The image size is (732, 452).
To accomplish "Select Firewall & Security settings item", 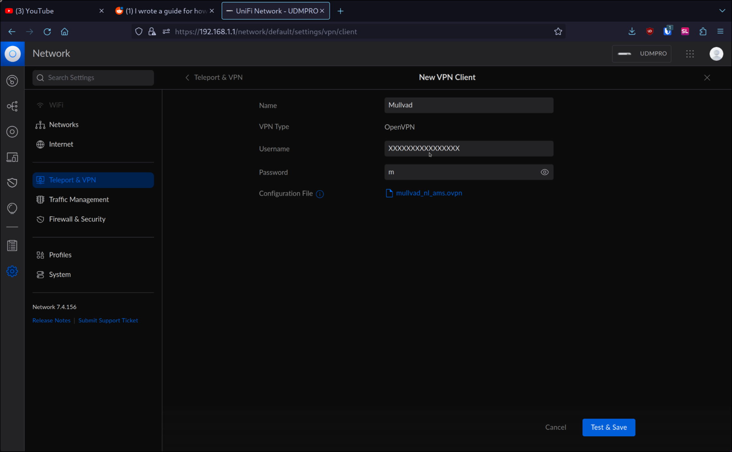I will (93, 219).
